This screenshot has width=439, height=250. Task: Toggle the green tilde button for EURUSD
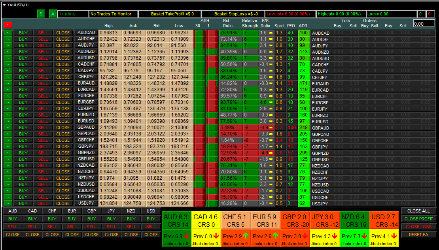[8, 121]
